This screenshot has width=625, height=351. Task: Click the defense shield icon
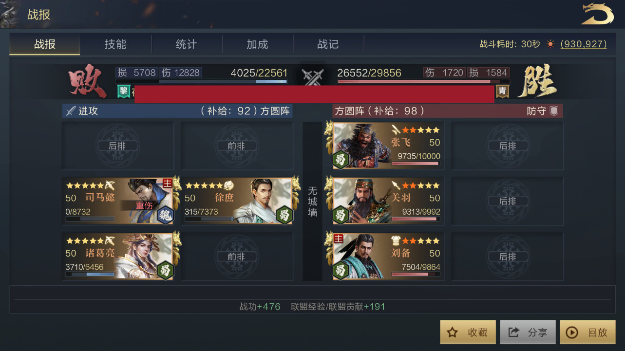(554, 111)
